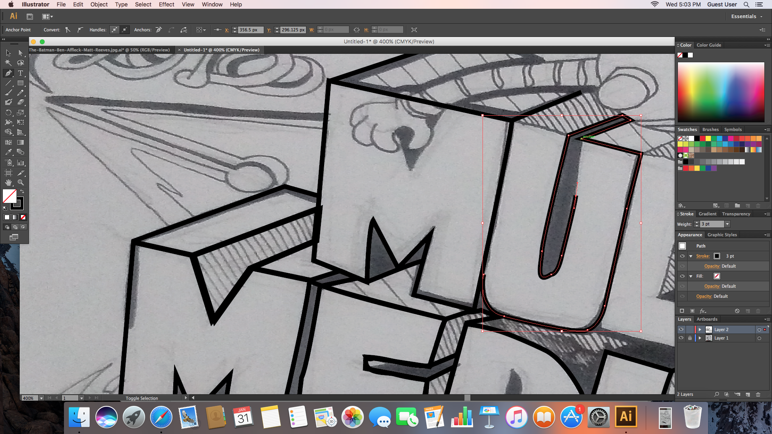Click the Stroke link in Appearance panel
This screenshot has width=772, height=434.
pos(703,256)
